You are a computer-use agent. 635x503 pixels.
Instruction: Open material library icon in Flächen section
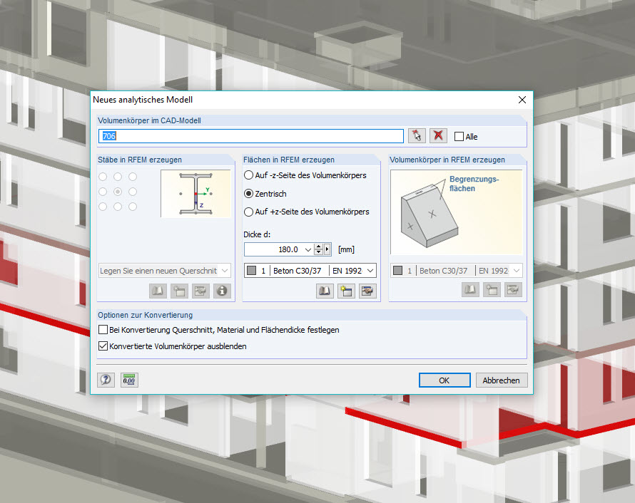coord(325,291)
